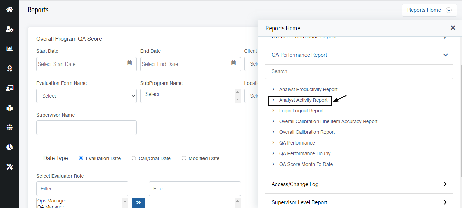Open the pie chart sidebar icon
Viewport: 462px width, 208px height.
(10, 147)
